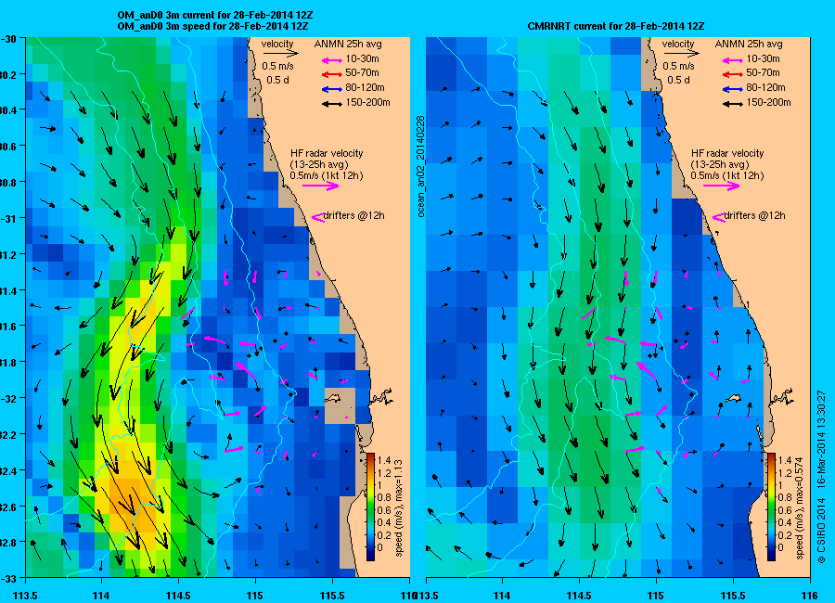Click the '0.5m/s (1kt 12h)' text in the OM_anD0 panel
This screenshot has width=835, height=603.
point(327,175)
